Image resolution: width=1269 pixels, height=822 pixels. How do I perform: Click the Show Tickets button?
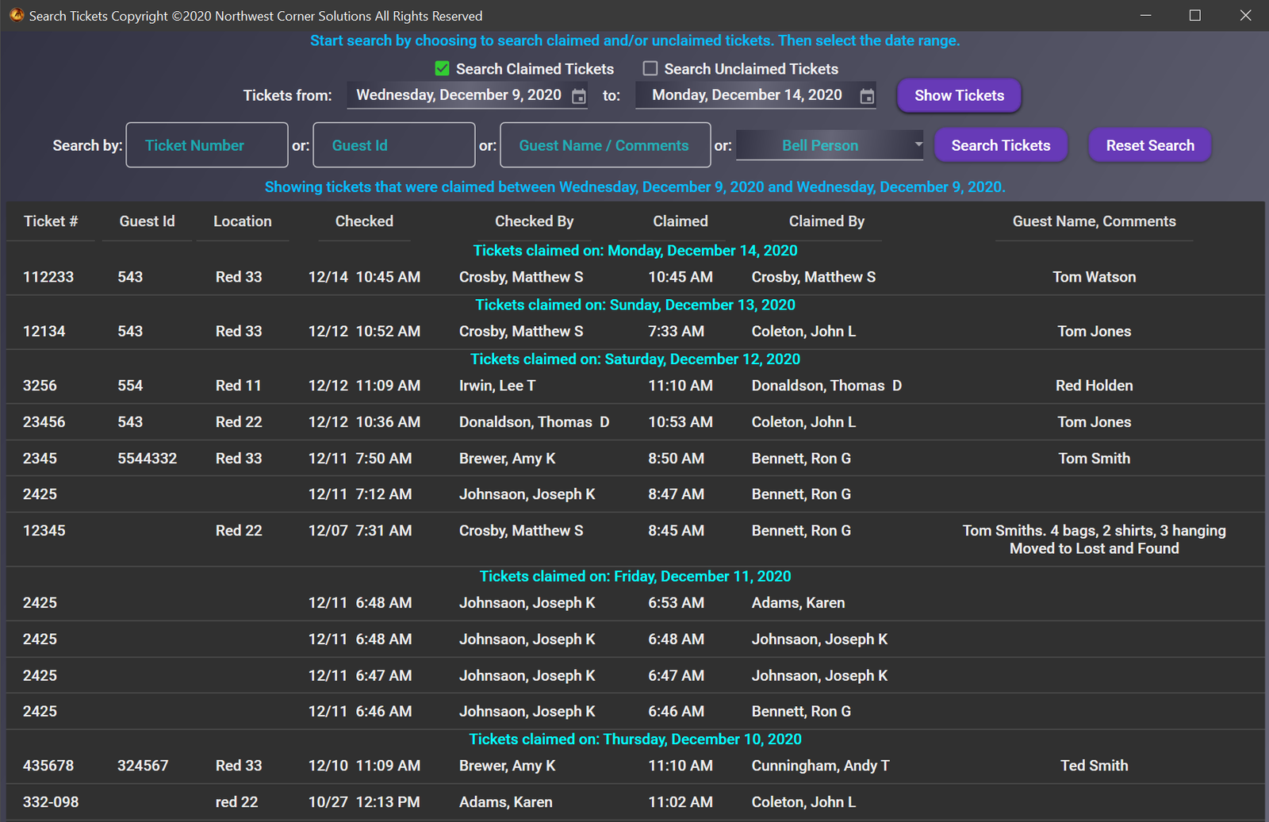click(959, 95)
